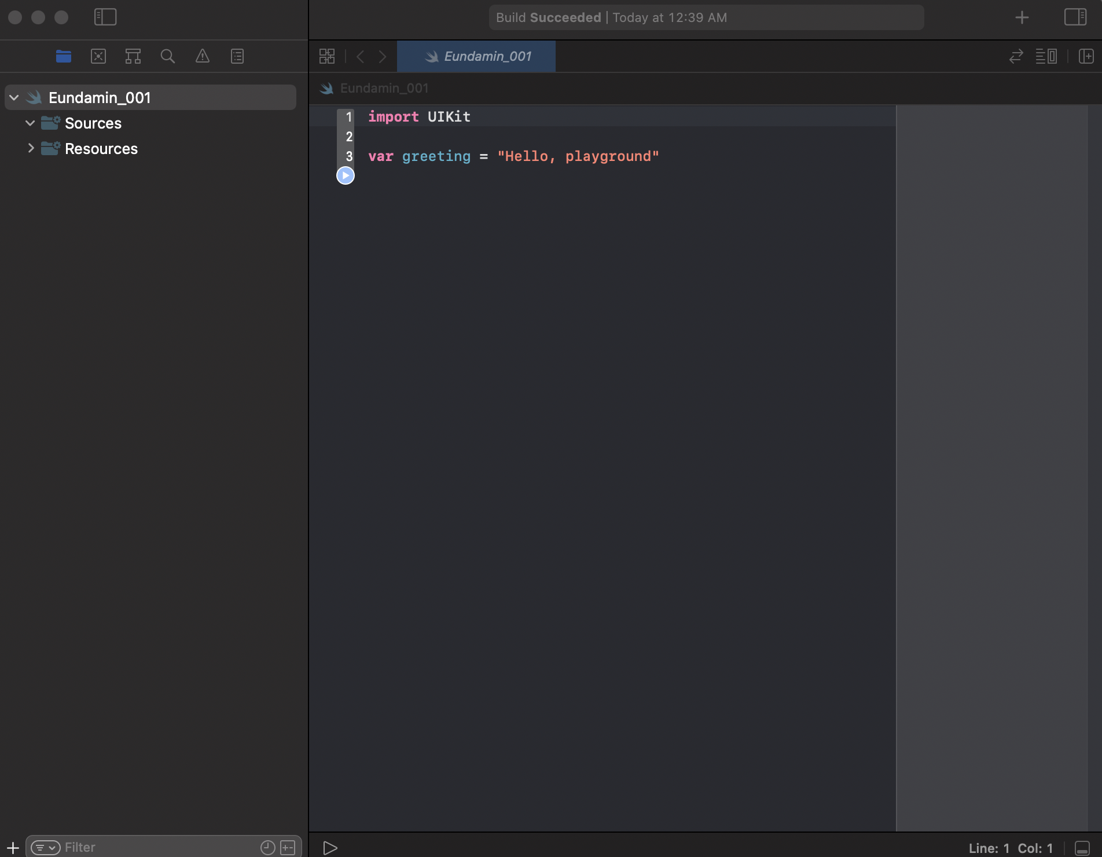The width and height of the screenshot is (1102, 857).
Task: Go back in editor history
Action: point(361,56)
